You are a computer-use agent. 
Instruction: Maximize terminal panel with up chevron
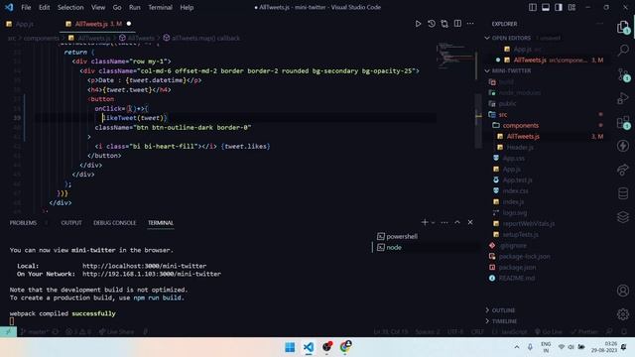[x=457, y=222]
